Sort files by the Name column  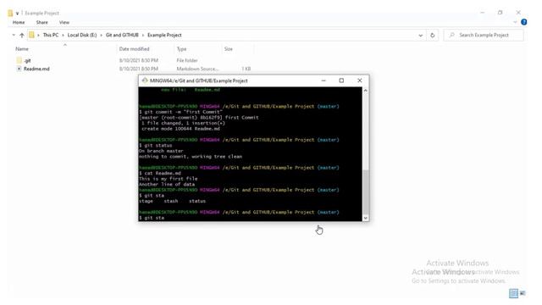pos(22,49)
